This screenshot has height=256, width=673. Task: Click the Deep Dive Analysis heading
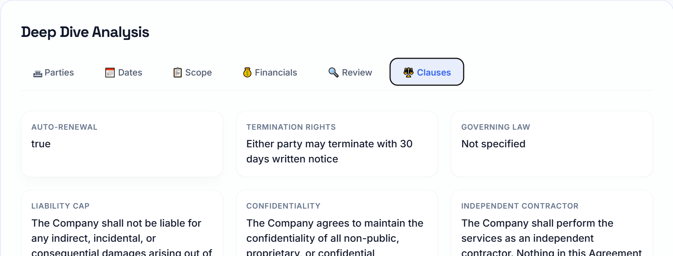pyautogui.click(x=85, y=32)
